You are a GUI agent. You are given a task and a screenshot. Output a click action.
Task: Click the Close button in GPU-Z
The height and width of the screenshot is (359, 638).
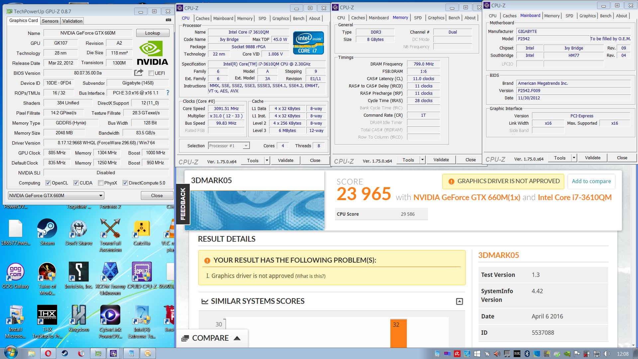point(157,195)
